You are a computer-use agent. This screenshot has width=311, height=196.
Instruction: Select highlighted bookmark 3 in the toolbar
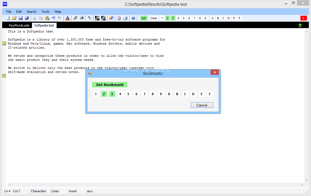point(173,18)
